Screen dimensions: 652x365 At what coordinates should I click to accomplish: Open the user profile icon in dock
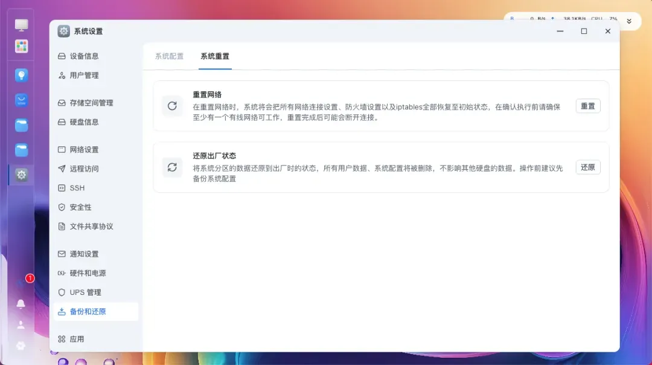(x=21, y=325)
